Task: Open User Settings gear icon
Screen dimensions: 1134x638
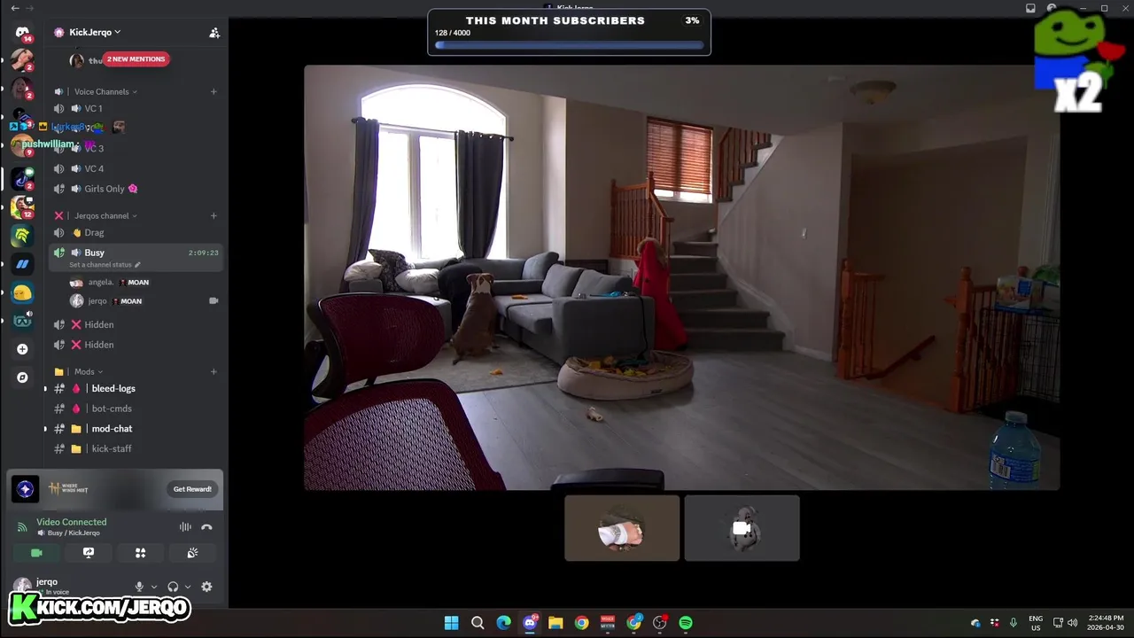Action: [206, 587]
